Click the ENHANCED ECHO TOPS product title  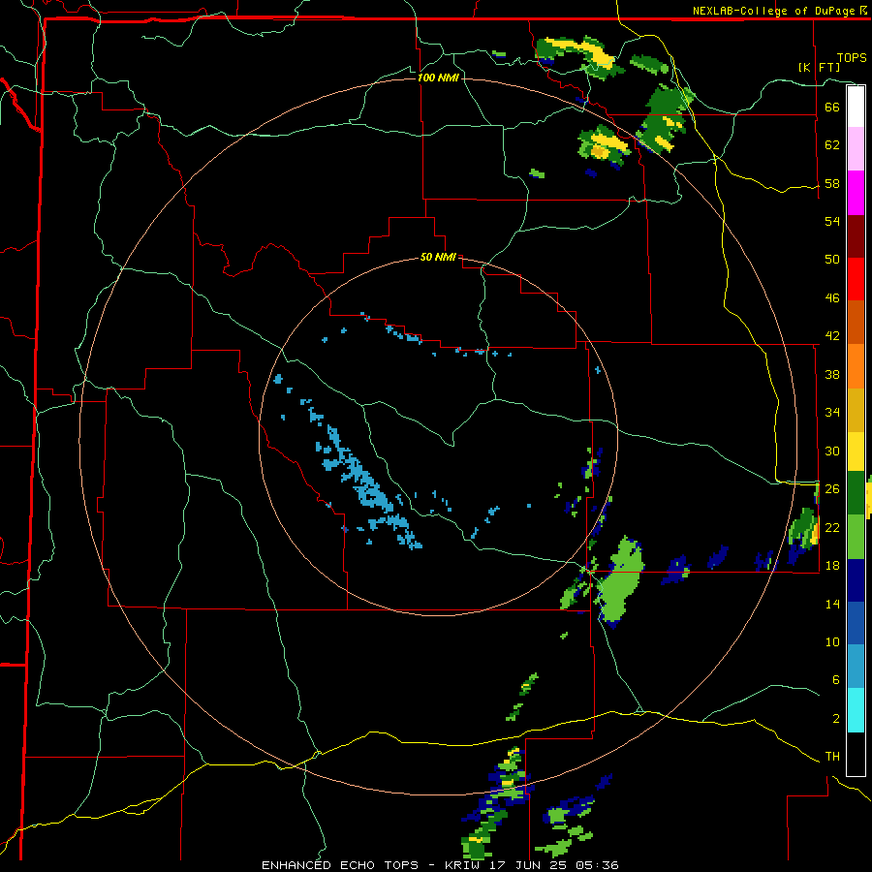(340, 865)
